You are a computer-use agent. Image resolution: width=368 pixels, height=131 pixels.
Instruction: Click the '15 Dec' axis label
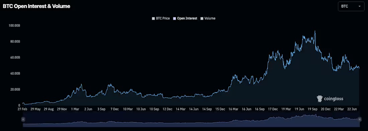(x=220, y=109)
